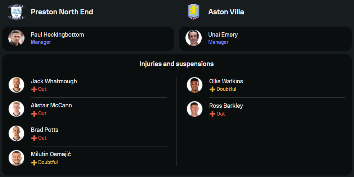Click the Alistair McCann player name
The height and width of the screenshot is (177, 354).
[51, 106]
